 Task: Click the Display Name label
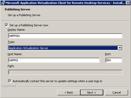[x=17, y=30]
